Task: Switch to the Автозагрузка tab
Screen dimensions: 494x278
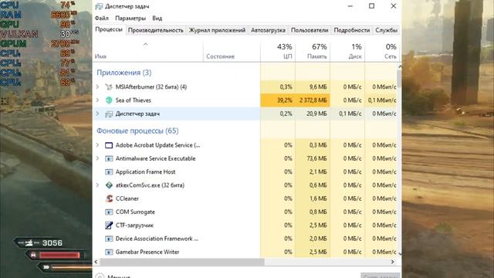Action: [x=268, y=30]
